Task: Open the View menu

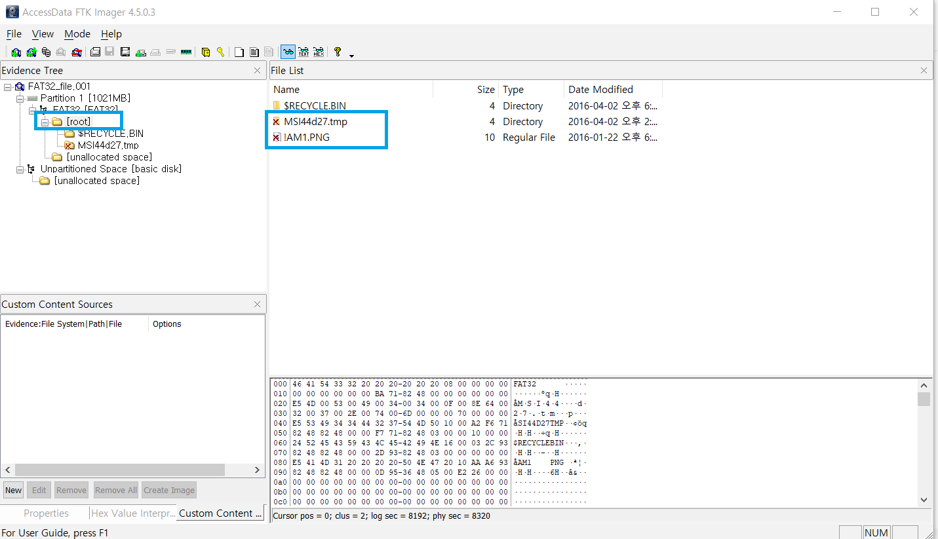Action: 43,34
